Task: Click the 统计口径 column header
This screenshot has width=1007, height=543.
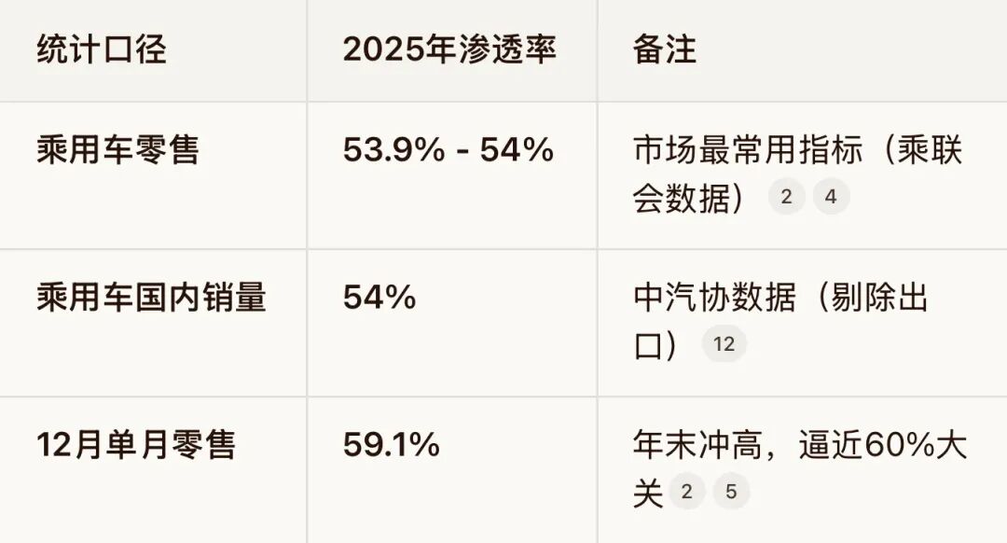Action: coord(102,49)
